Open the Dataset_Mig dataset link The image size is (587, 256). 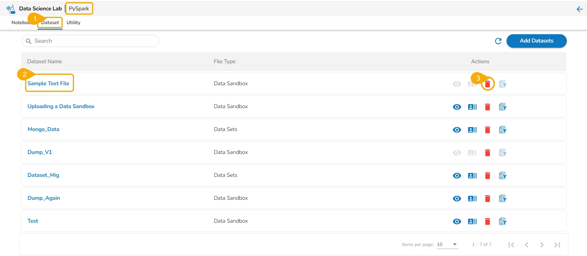pyautogui.click(x=43, y=175)
